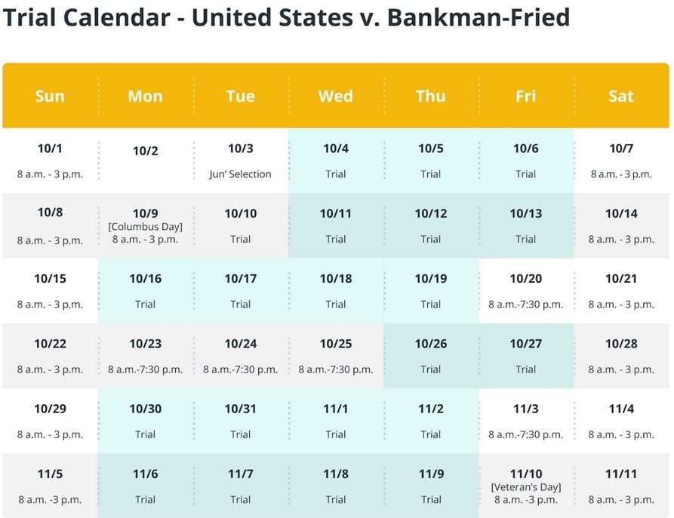Select the 10/9 Columbus Day cell
Screen dimensions: 674x518
click(x=145, y=225)
